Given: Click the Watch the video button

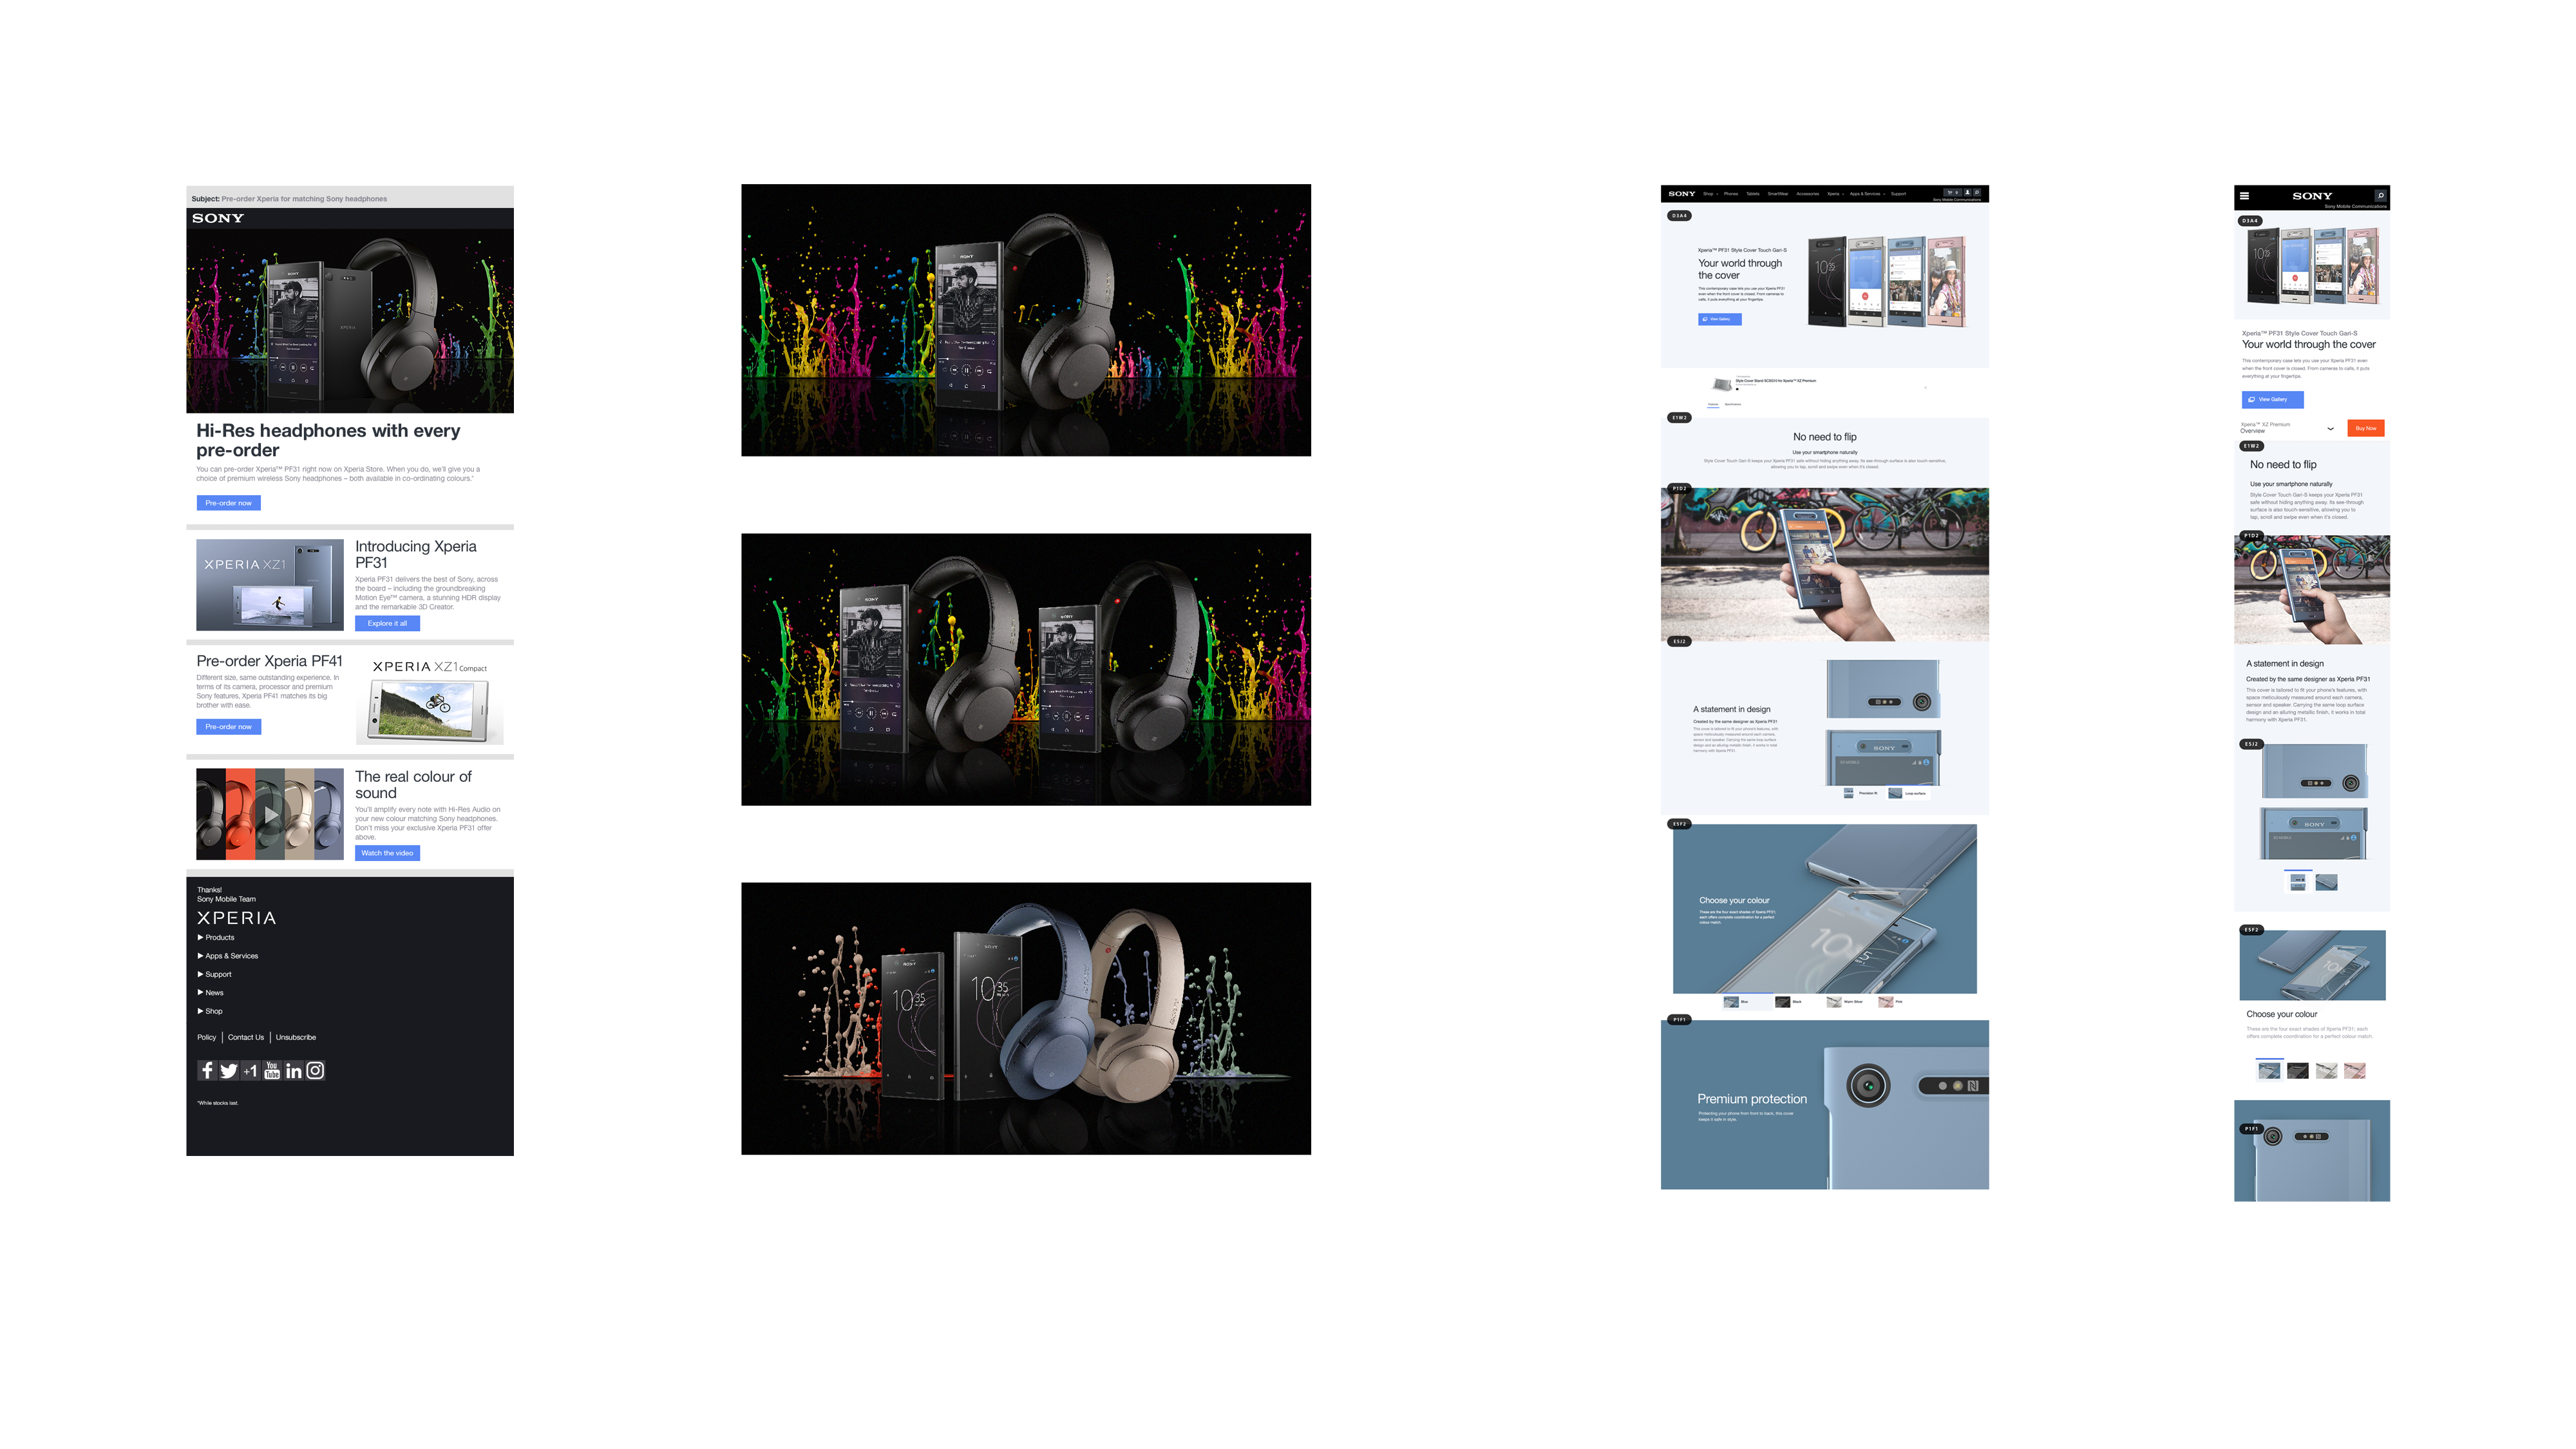Looking at the screenshot, I should [387, 853].
